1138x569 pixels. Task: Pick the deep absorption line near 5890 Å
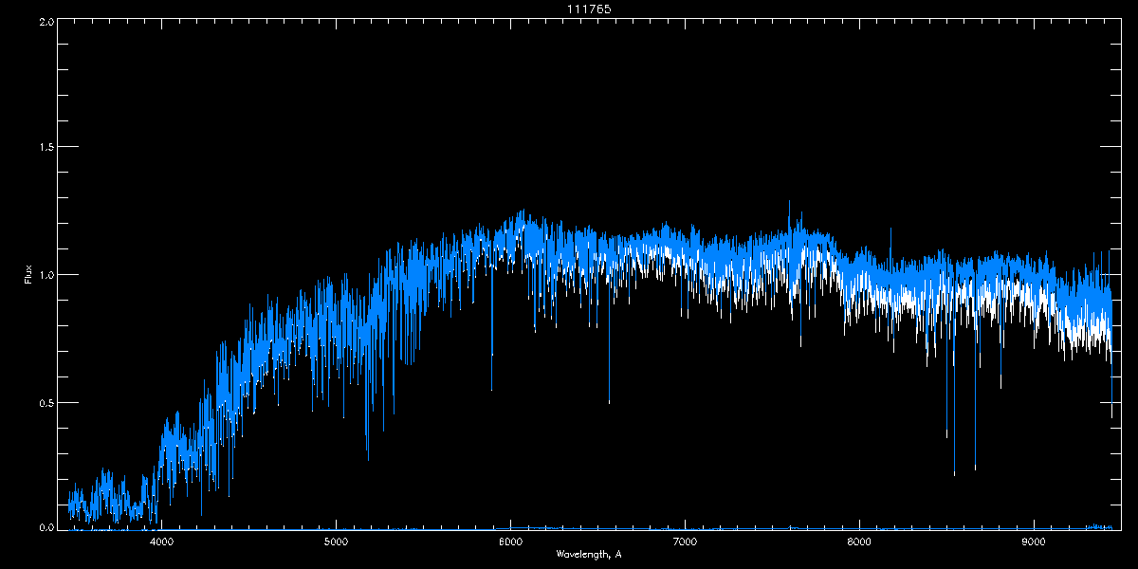(491, 387)
